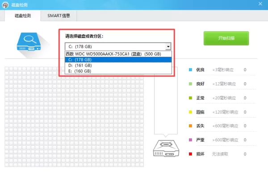This screenshot has height=178, width=268.
Task: Choose D: (161 GB) in the list
Action: [118, 65]
